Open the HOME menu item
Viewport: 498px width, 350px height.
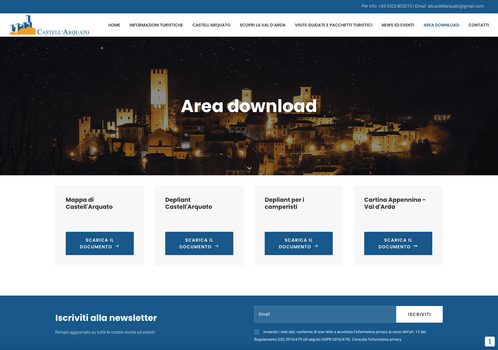[114, 25]
